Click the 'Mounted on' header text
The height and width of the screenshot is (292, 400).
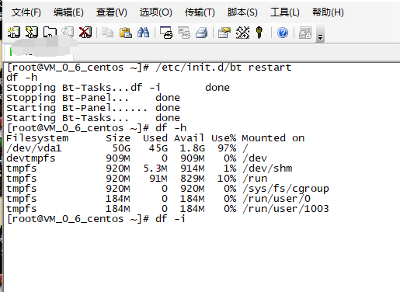click(x=273, y=138)
